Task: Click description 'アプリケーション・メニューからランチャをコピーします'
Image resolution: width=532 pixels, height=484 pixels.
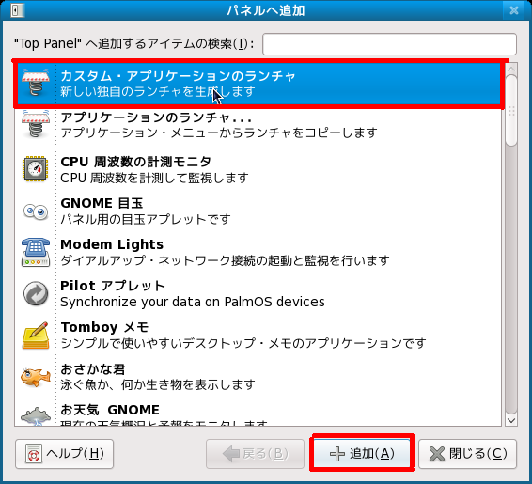Action: 219,133
